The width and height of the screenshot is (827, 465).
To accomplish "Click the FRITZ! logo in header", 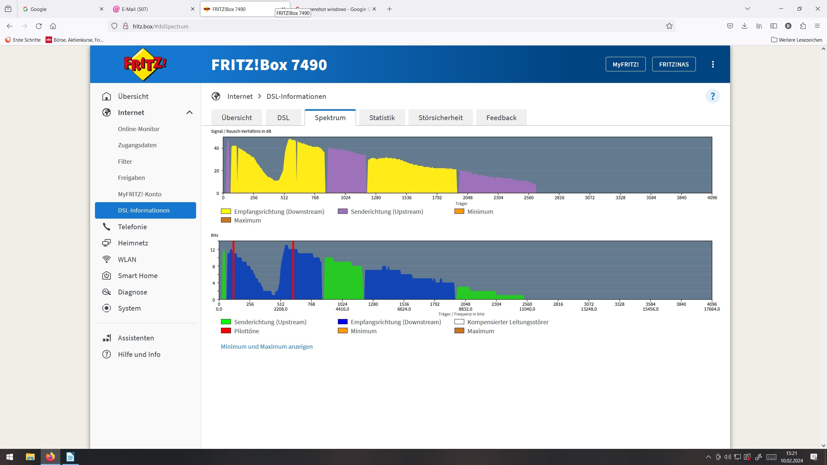I will pyautogui.click(x=145, y=64).
